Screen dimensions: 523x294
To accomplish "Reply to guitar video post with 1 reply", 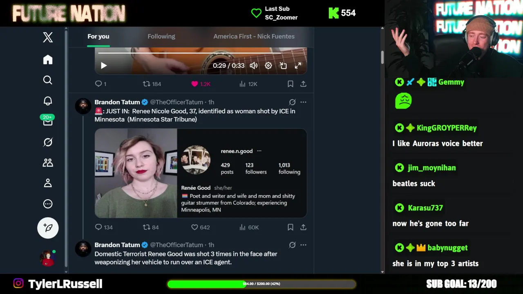I will [x=101, y=84].
